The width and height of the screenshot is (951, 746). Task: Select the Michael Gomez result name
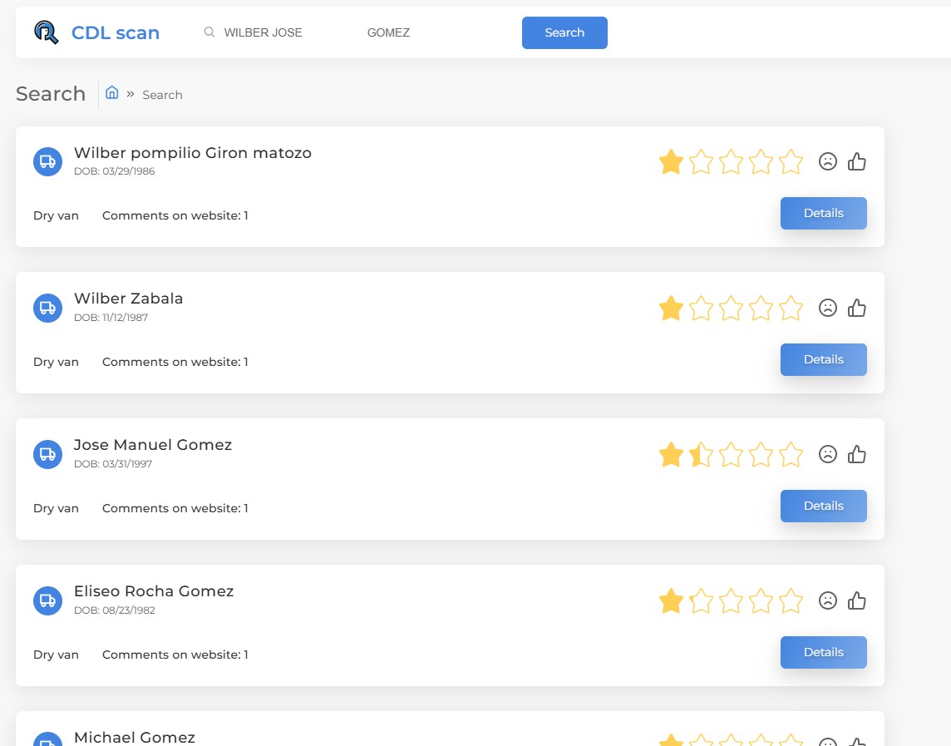click(x=135, y=737)
